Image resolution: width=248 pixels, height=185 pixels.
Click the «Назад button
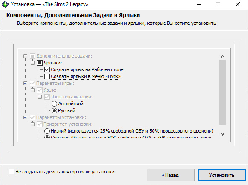click(170, 175)
